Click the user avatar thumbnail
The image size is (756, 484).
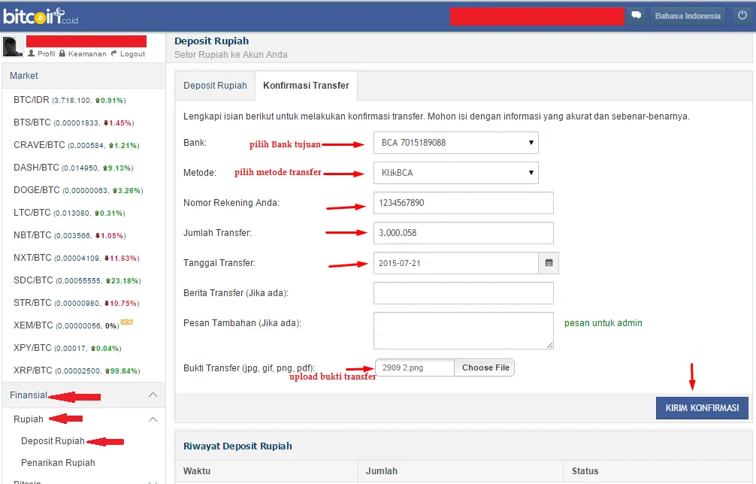pyautogui.click(x=13, y=47)
